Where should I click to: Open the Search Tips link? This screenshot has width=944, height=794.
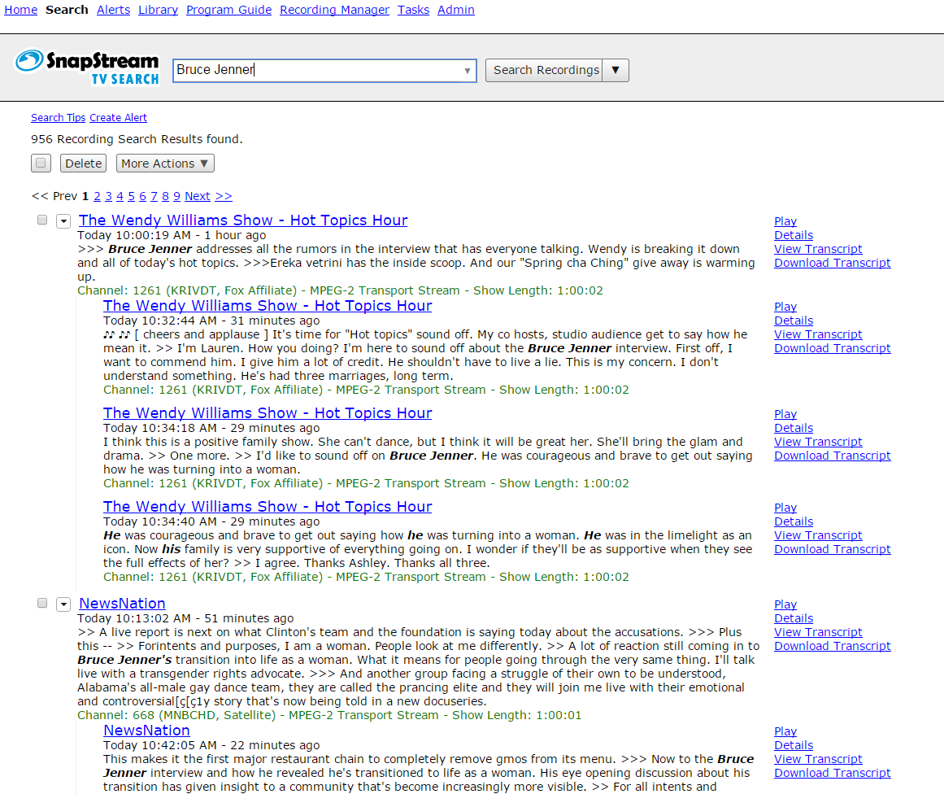pyautogui.click(x=58, y=118)
